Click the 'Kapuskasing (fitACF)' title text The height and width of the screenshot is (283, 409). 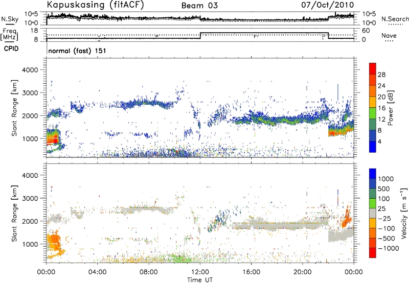point(95,5)
